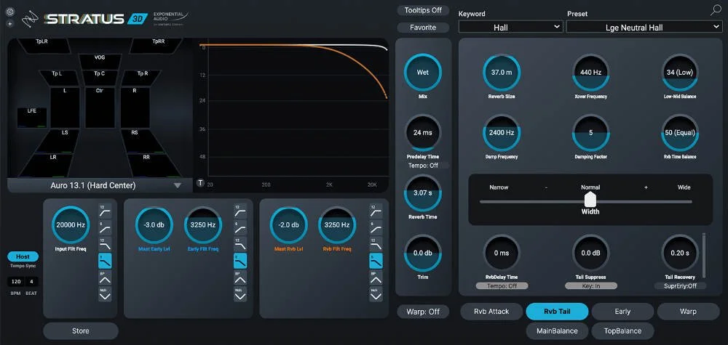Switch to TopBalance tab
The image size is (728, 345).
(x=622, y=331)
